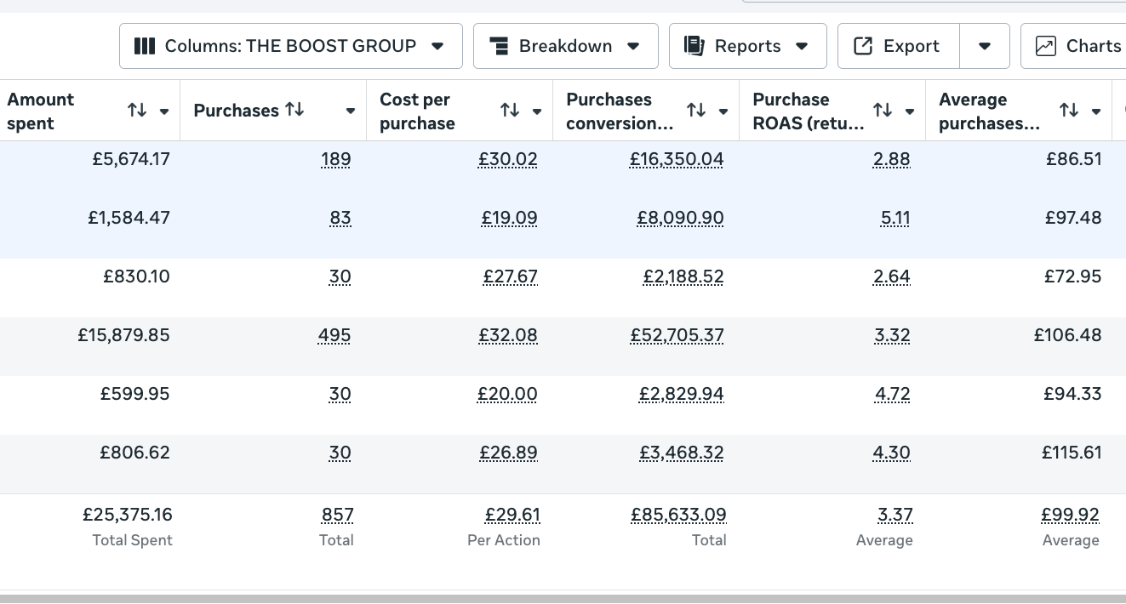Screen dimensions: 1126x604
Task: Click per-action cost £29.61
Action: [x=512, y=516]
